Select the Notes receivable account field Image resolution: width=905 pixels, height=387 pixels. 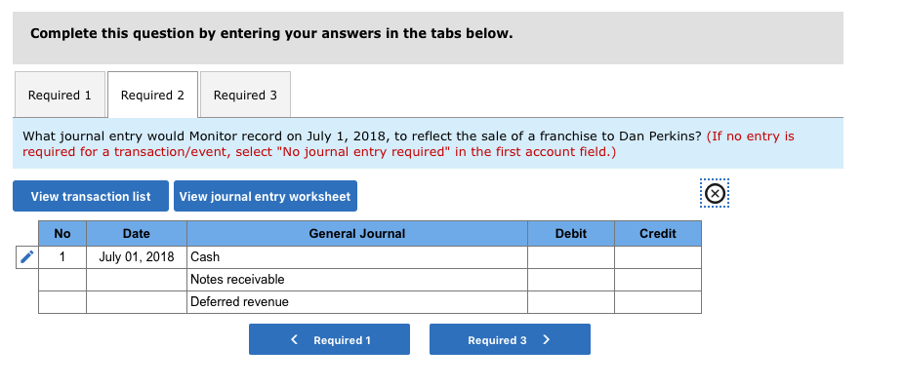tap(357, 280)
